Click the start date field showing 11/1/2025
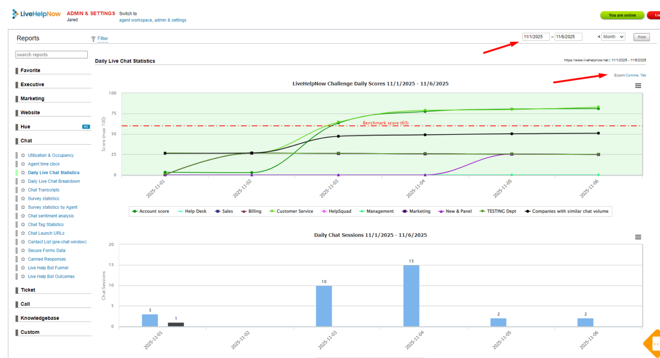The height and width of the screenshot is (358, 660). pyautogui.click(x=536, y=37)
